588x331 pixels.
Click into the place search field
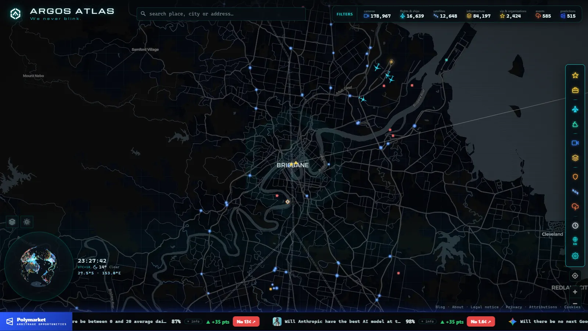coord(221,14)
